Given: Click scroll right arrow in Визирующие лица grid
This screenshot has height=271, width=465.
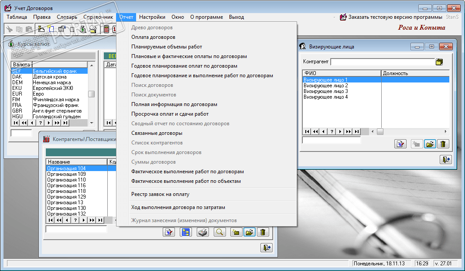Looking at the screenshot, I should 446,131.
